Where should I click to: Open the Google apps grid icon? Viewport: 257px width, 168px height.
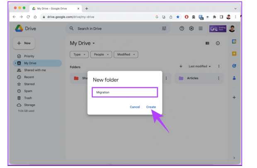click(x=201, y=29)
